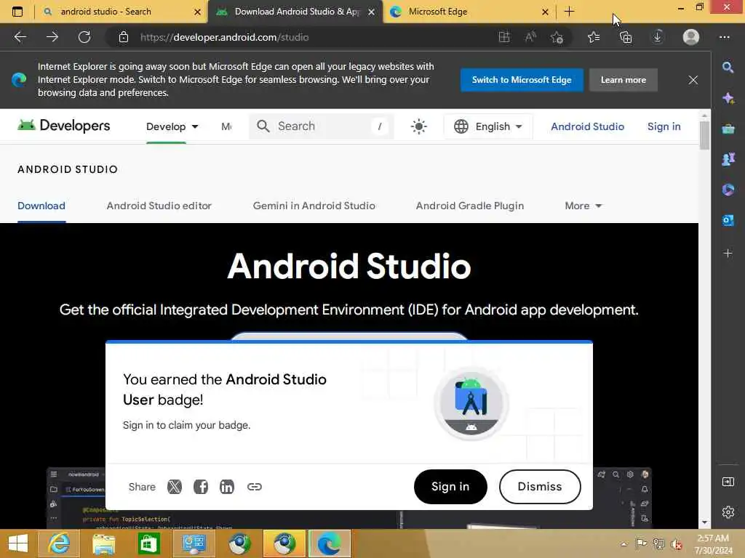Share badge on X (Twitter)

pos(175,487)
